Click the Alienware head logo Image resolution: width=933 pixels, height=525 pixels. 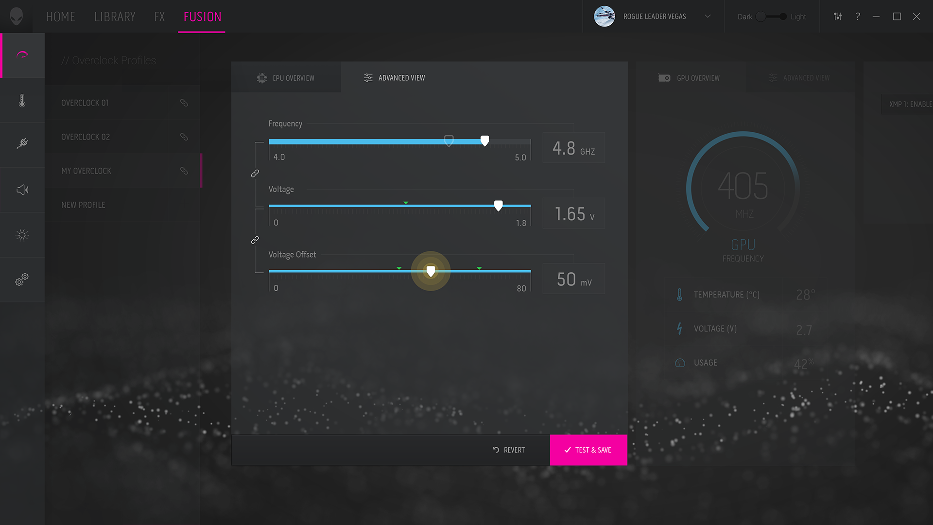coord(16,16)
